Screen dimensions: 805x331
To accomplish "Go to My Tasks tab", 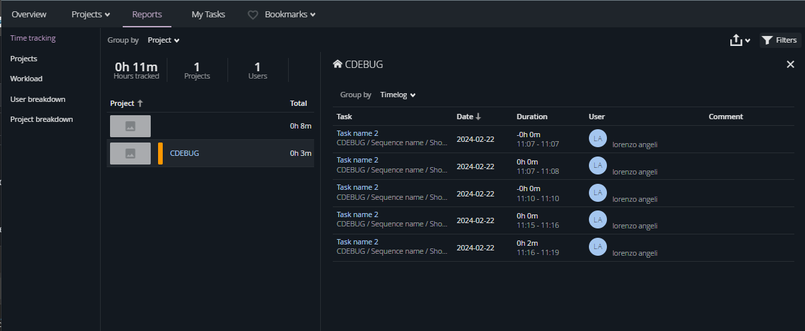I will 208,15.
